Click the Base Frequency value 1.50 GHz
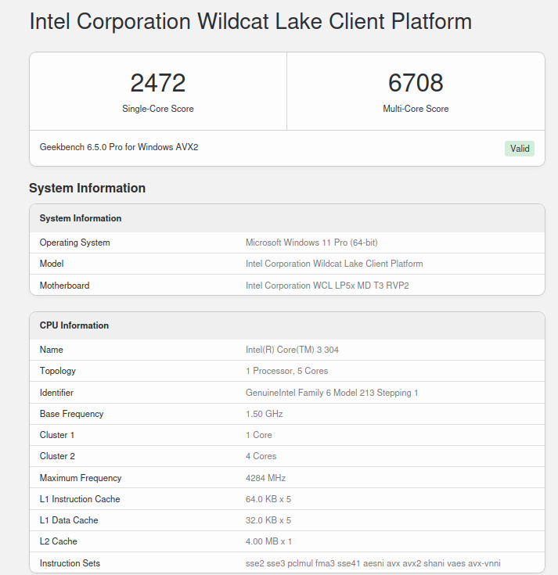The image size is (558, 575). click(x=264, y=414)
